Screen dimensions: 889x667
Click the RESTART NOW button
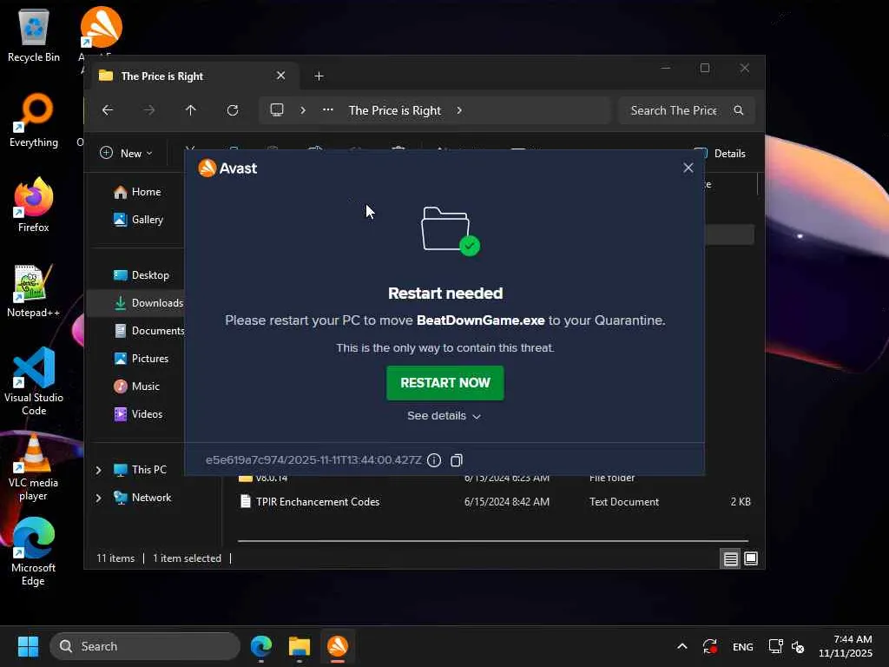(x=445, y=383)
